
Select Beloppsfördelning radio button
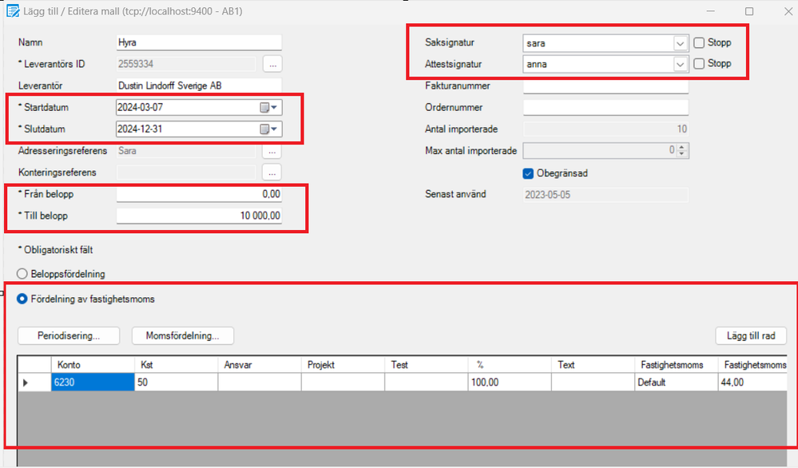pos(22,274)
